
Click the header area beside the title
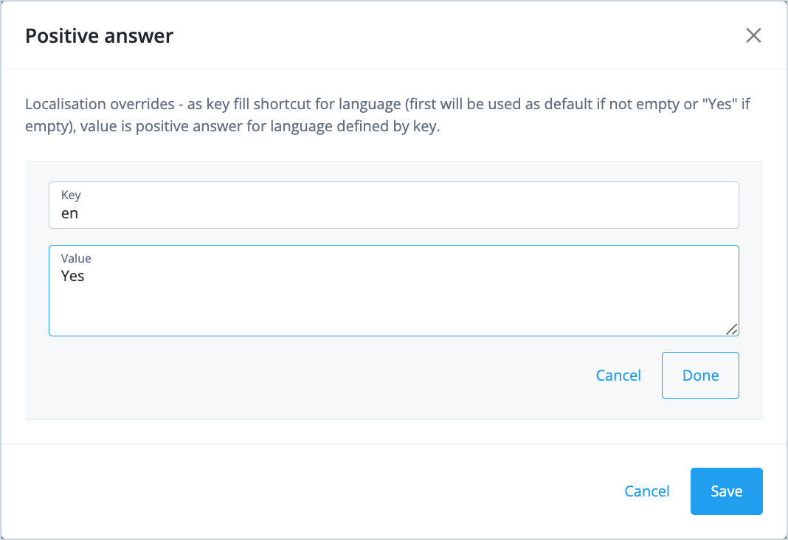point(452,35)
